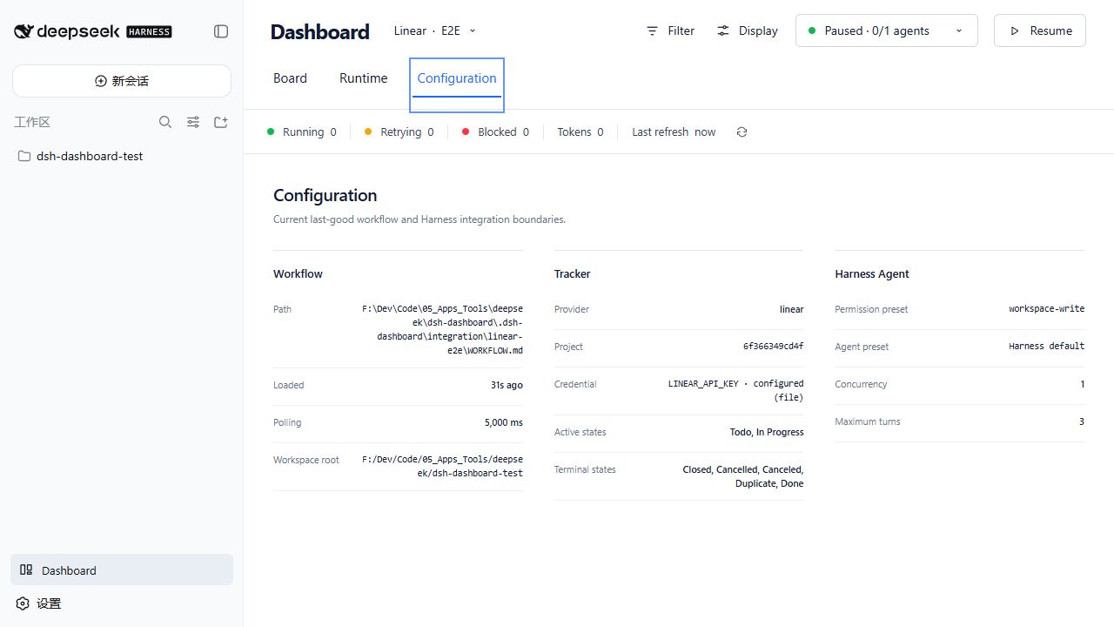The height and width of the screenshot is (627, 1114).
Task: Click the Harness Agent section heading
Action: pyautogui.click(x=872, y=273)
